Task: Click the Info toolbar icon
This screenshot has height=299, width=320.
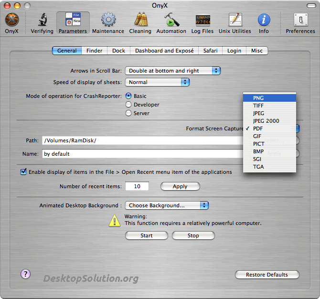Action: pos(264,21)
